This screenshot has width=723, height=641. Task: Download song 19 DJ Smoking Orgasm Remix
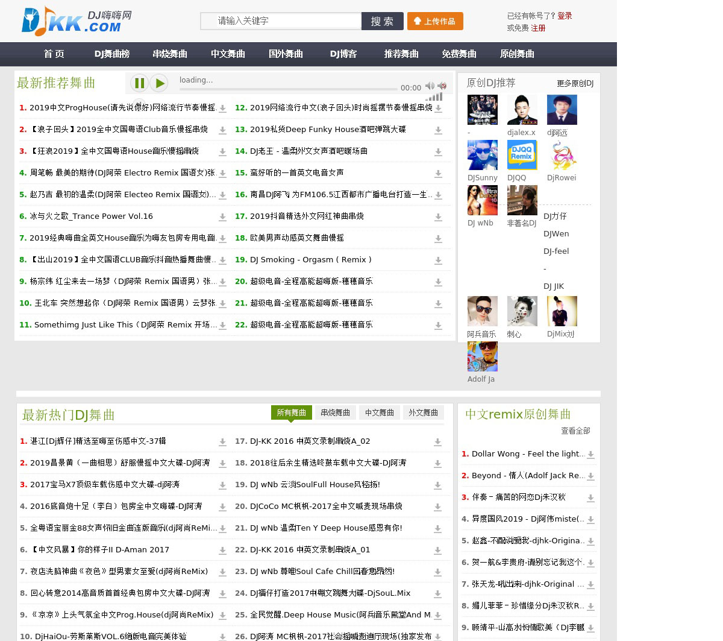pos(438,261)
